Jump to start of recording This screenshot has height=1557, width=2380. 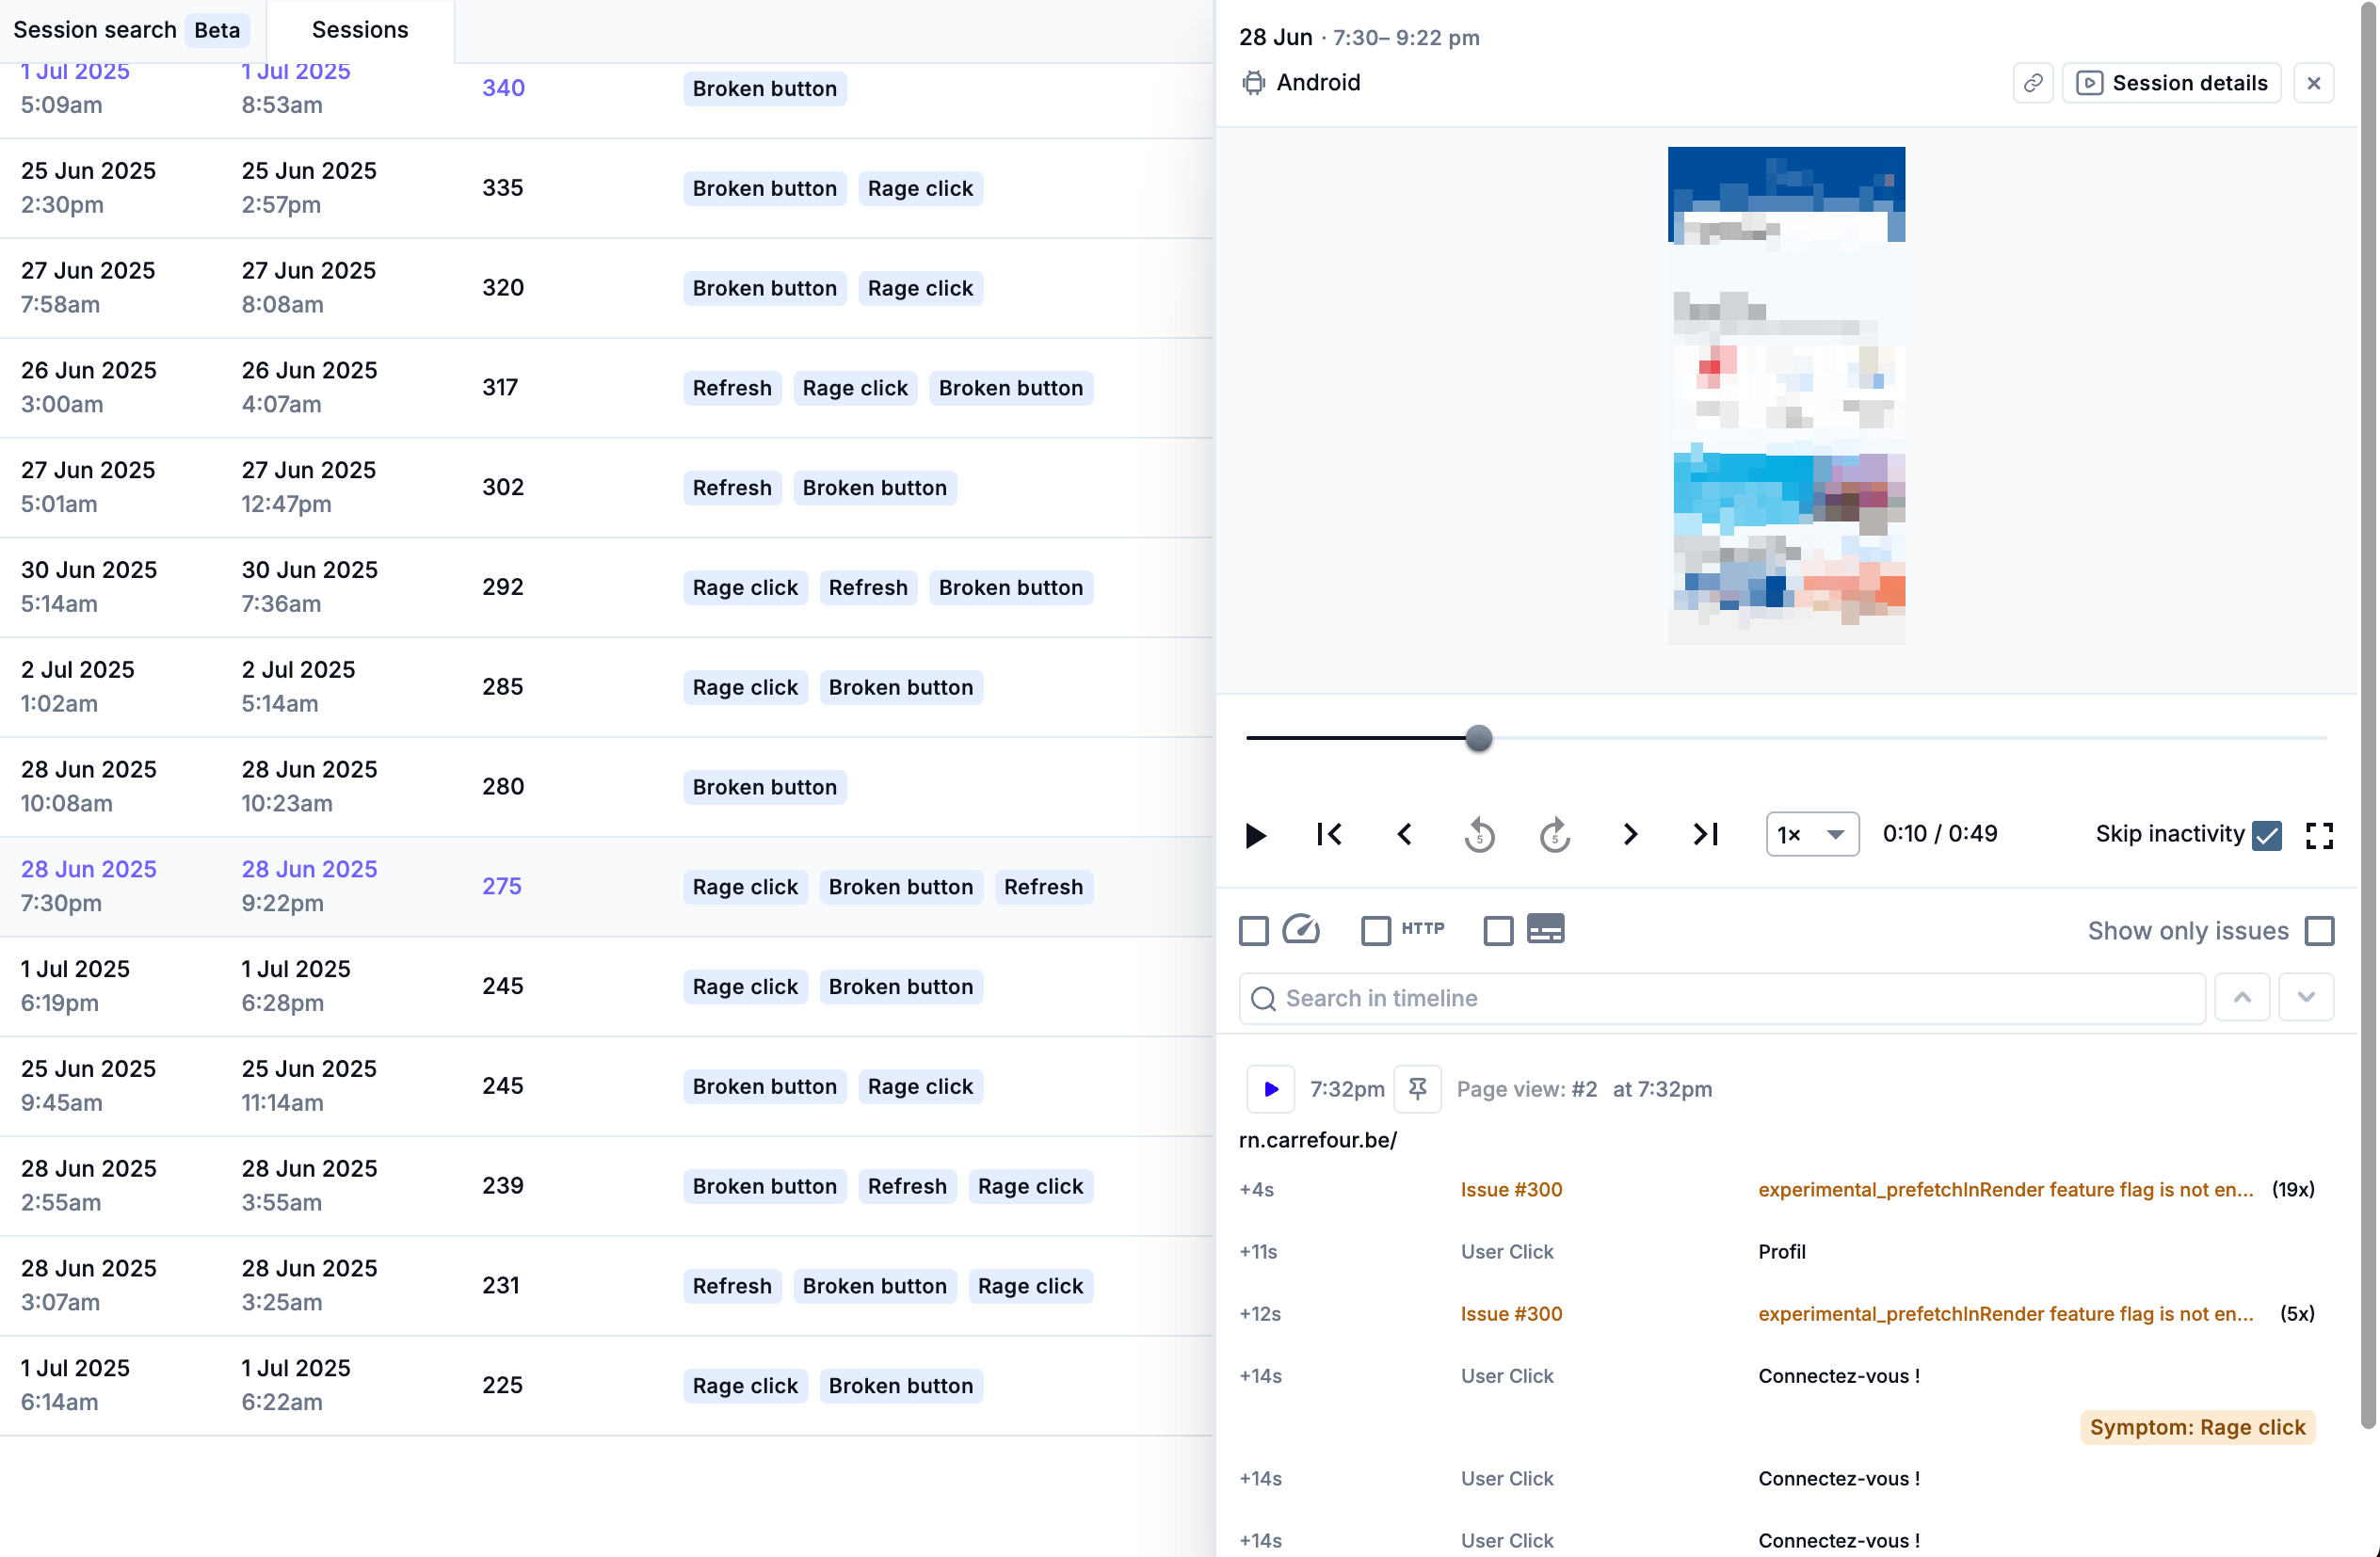point(1329,834)
